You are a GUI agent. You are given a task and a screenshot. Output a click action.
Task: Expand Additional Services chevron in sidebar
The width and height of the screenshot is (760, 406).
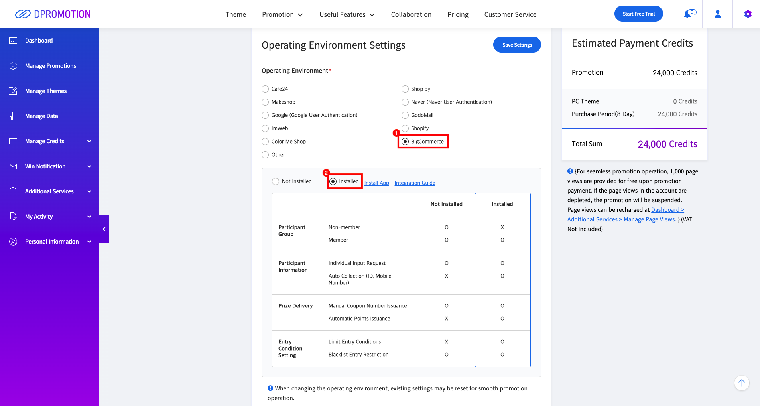[x=89, y=191]
